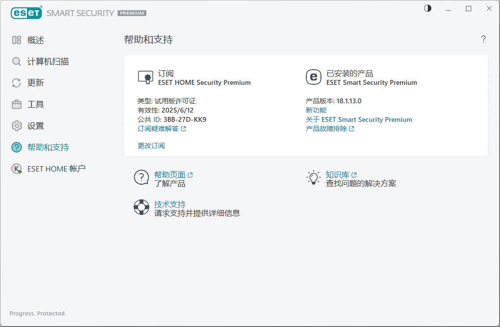
Task: Click the 帮助页面 speech bubble question icon
Action: 141,177
